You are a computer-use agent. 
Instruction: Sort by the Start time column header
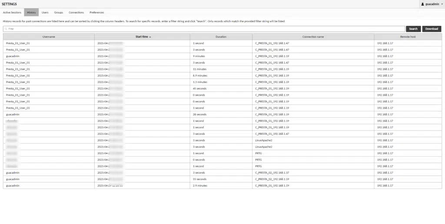pos(142,37)
